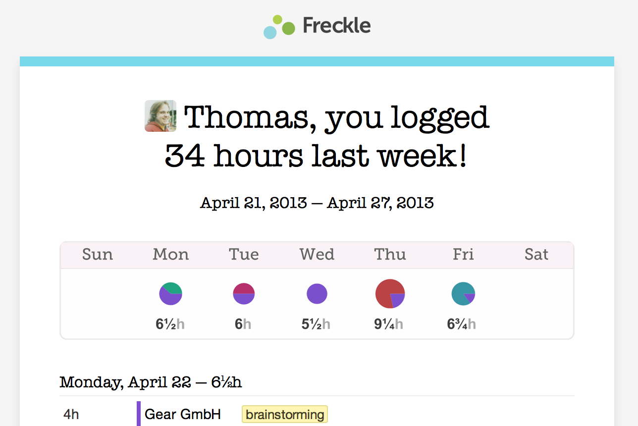Open Thomas's profile avatar photo
638x426 pixels.
pyautogui.click(x=160, y=116)
